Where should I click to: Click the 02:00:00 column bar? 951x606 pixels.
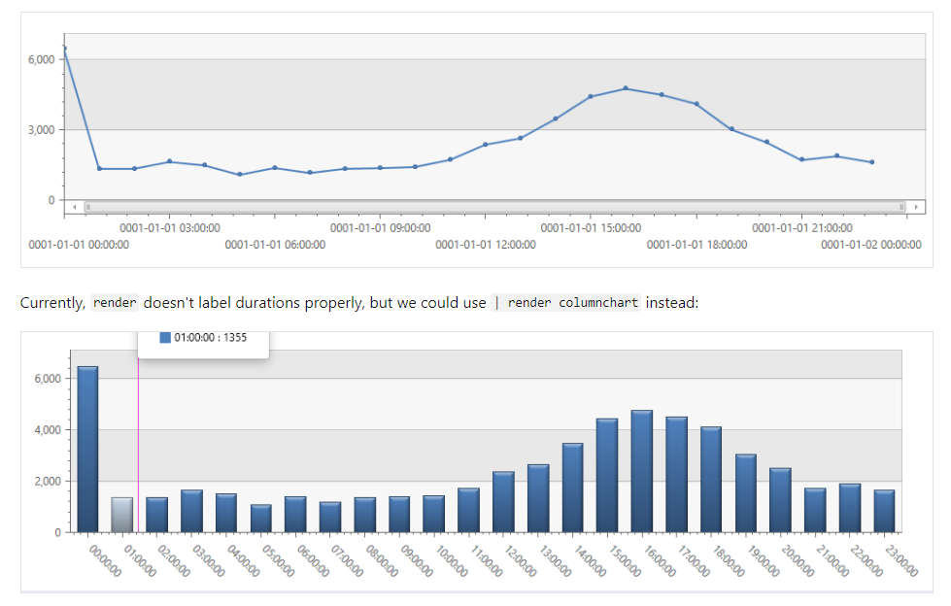point(157,515)
